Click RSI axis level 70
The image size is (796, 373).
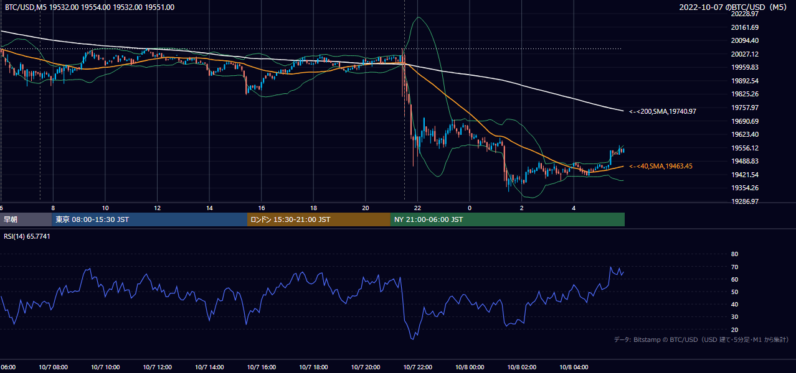[x=734, y=267]
